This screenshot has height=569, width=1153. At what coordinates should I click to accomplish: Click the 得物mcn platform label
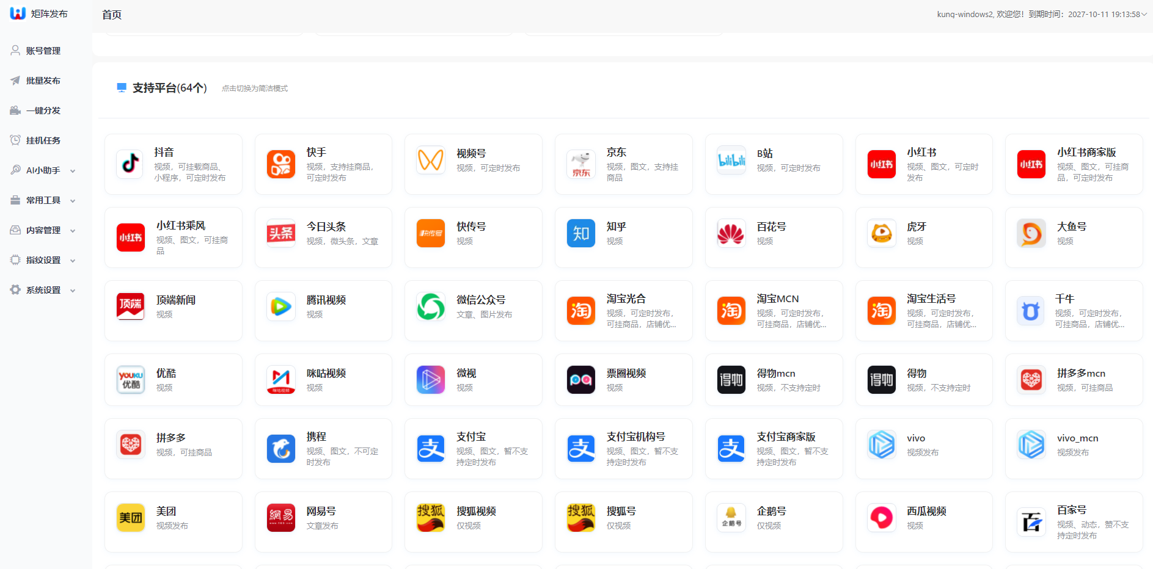776,374
